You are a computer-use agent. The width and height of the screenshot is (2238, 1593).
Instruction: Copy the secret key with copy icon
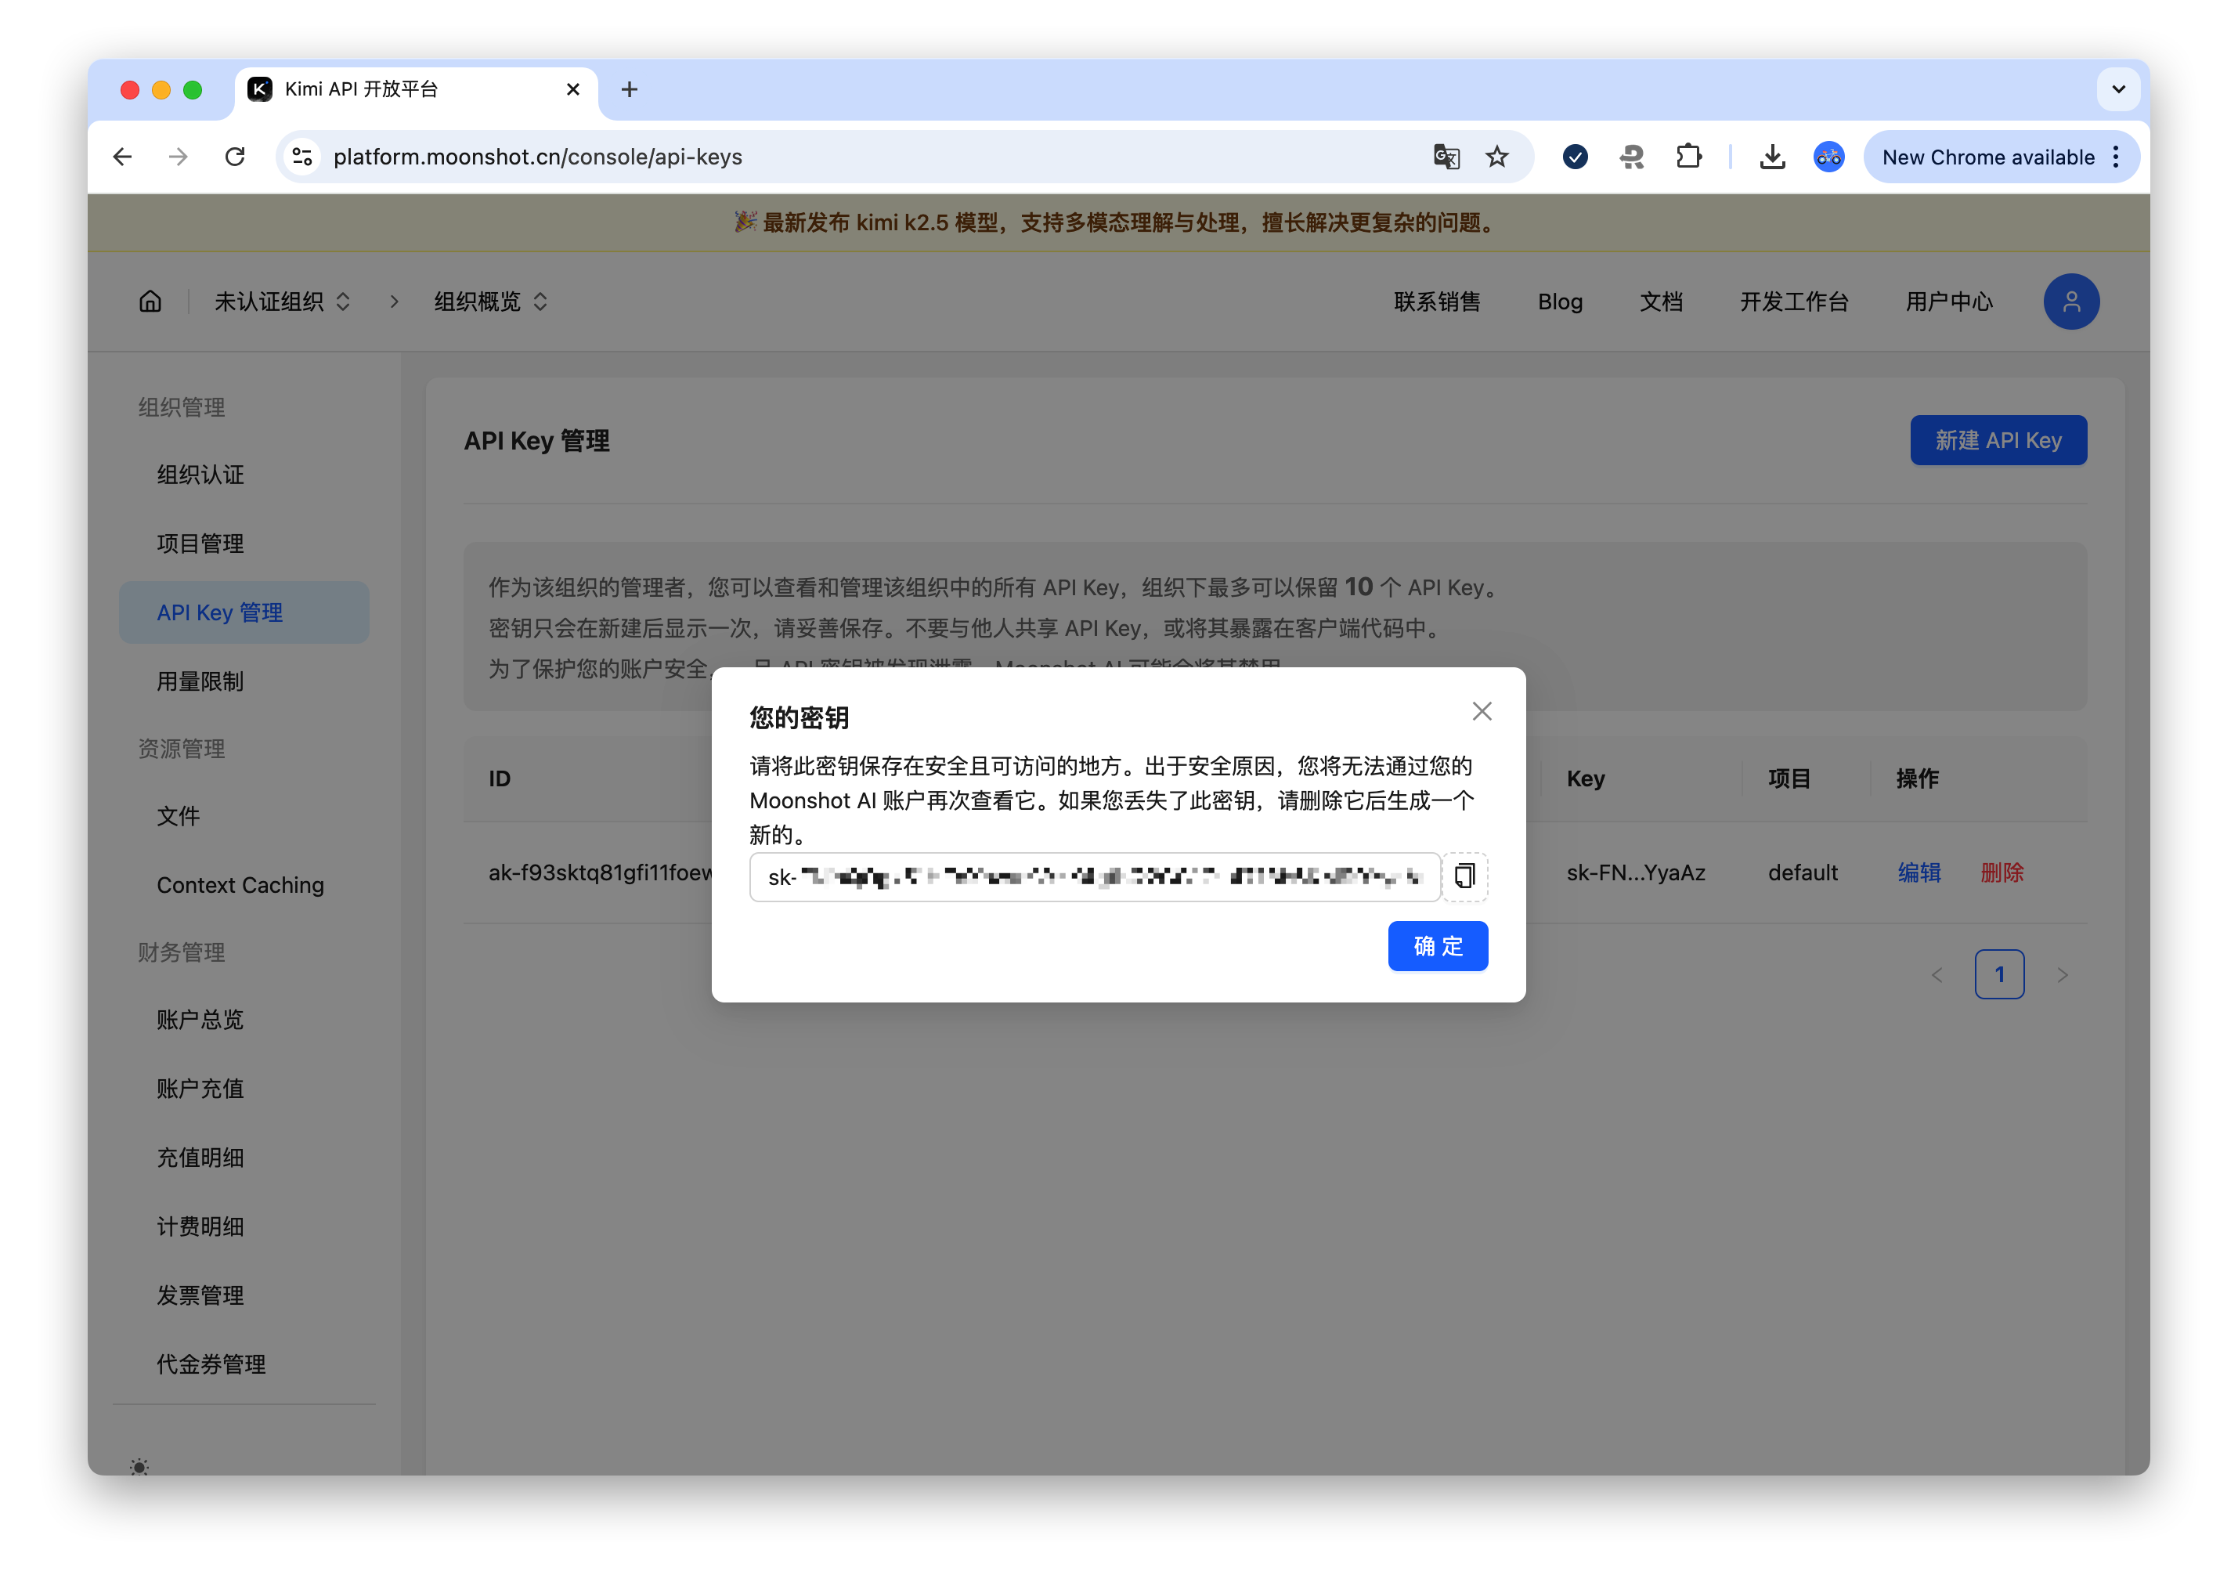coord(1464,876)
